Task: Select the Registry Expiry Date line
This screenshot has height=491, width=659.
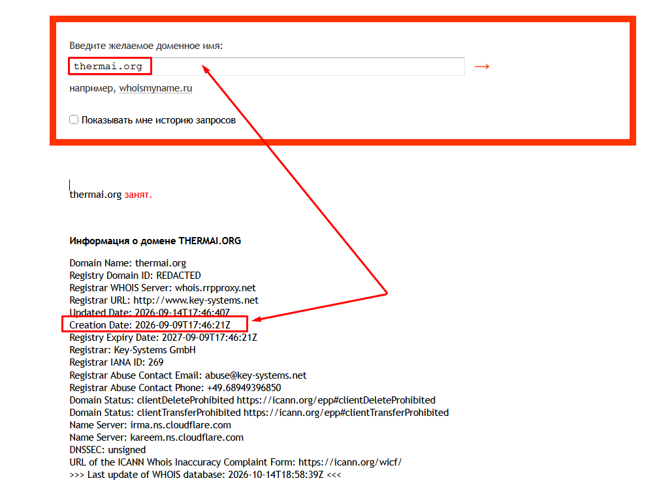Action: [x=163, y=338]
